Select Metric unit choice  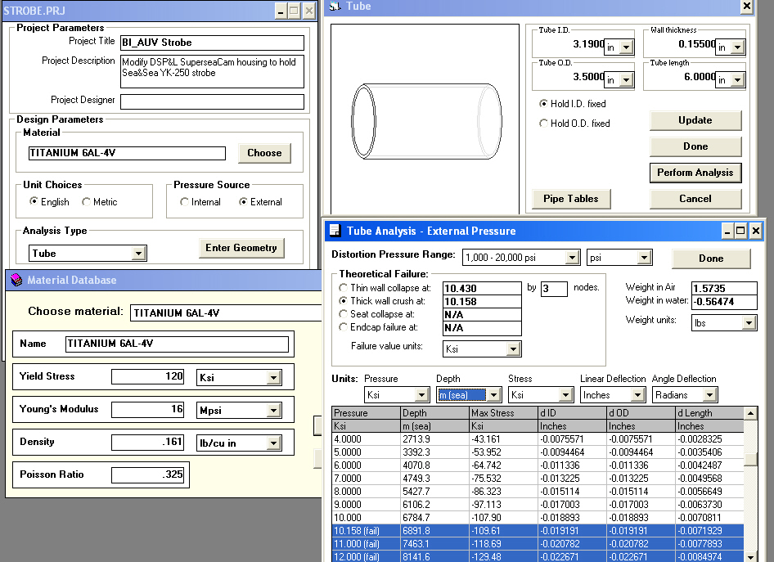[x=86, y=201]
